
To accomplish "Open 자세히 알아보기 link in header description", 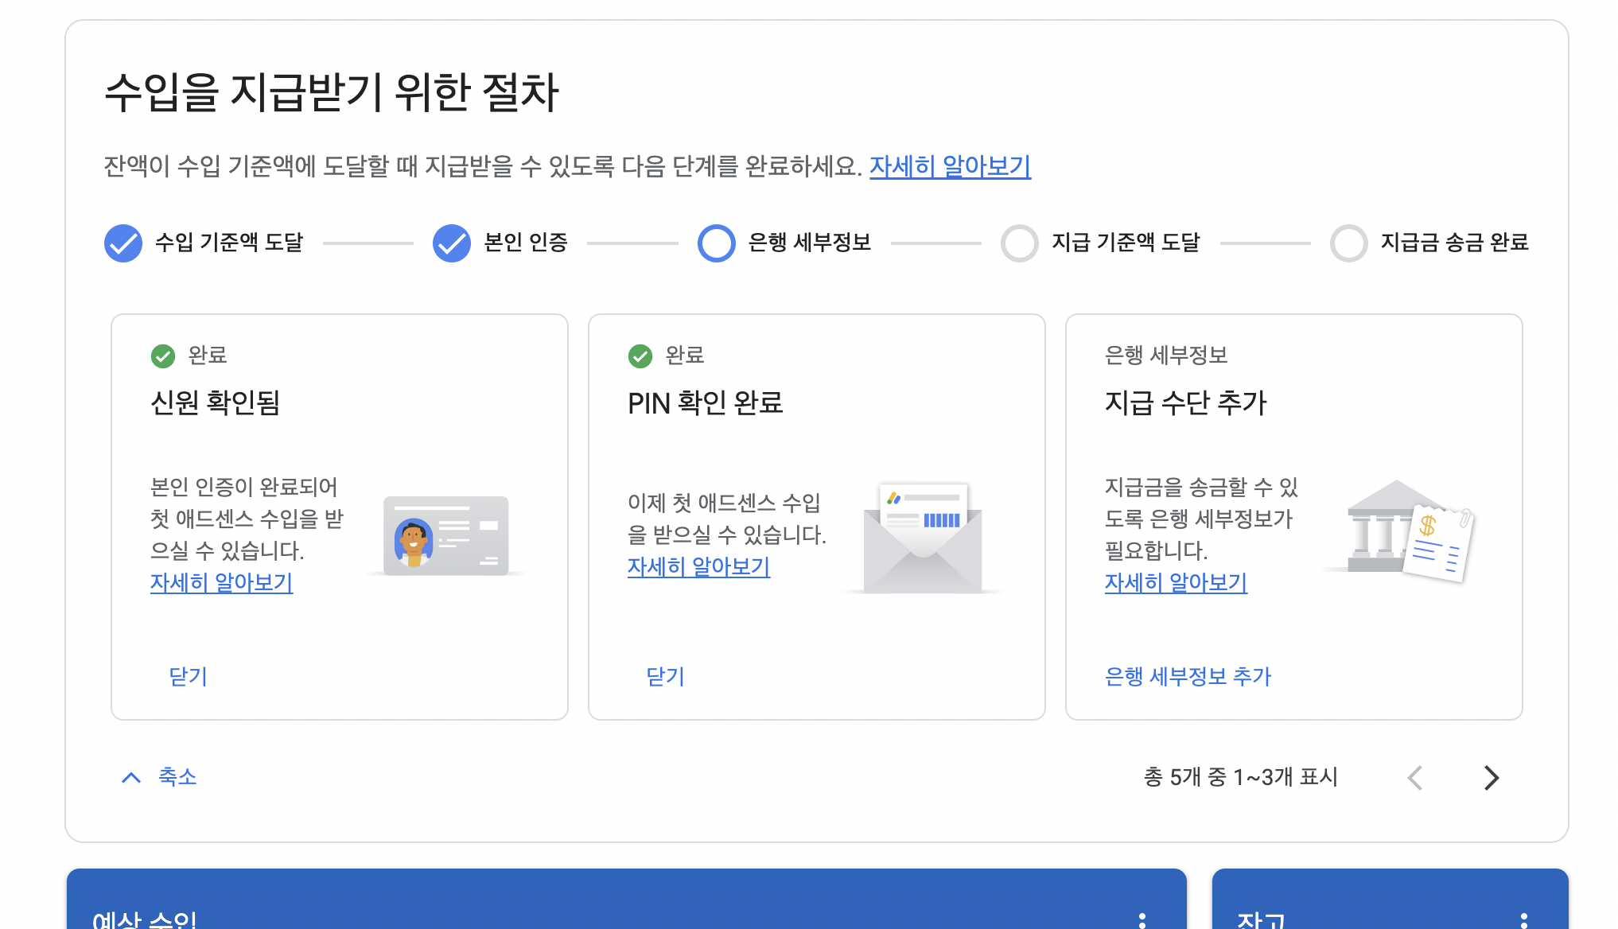I will [950, 166].
